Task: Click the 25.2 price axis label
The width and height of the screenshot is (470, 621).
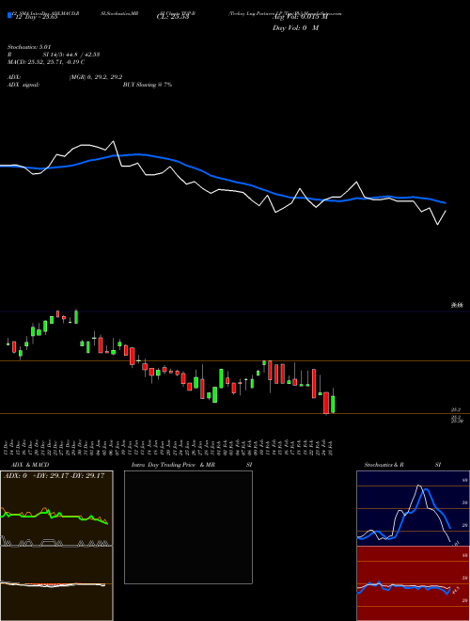Action: 456,410
